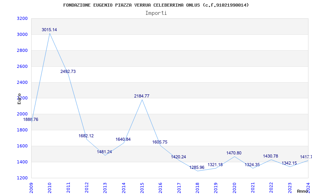Click the 1342.15 data label
Image resolution: width=312 pixels, height=195 pixels.
click(289, 163)
